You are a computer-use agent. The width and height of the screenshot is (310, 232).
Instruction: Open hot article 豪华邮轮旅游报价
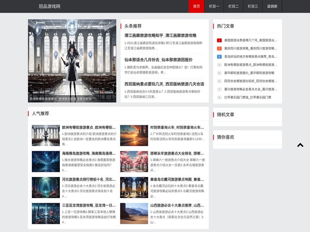(249, 73)
